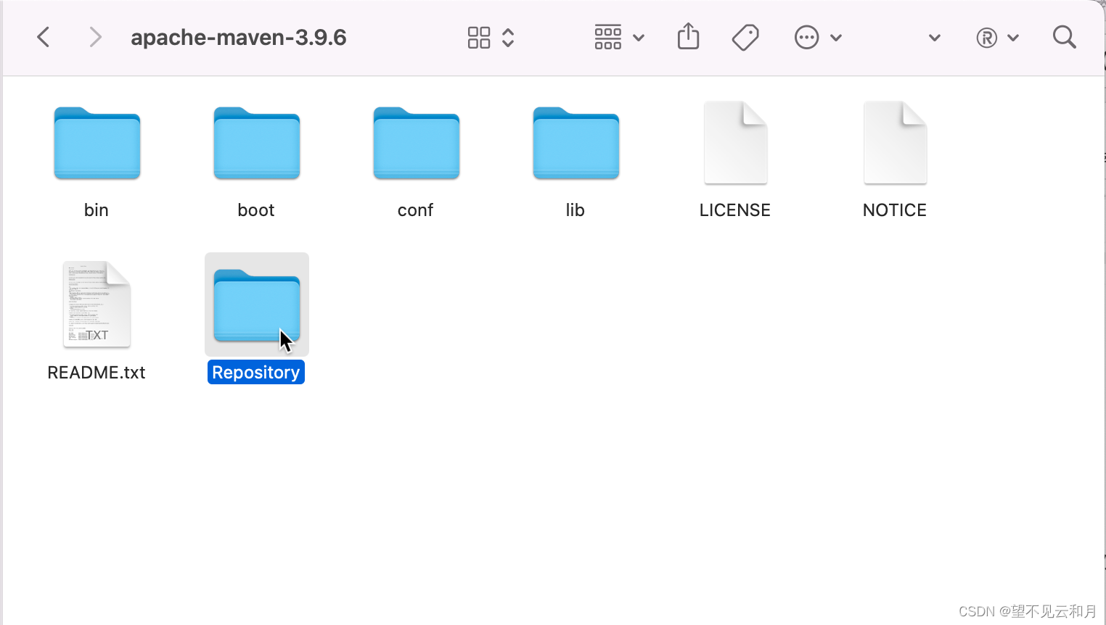Expand the circled R dropdown arrow
Viewport: 1106px width, 625px height.
pyautogui.click(x=1014, y=38)
